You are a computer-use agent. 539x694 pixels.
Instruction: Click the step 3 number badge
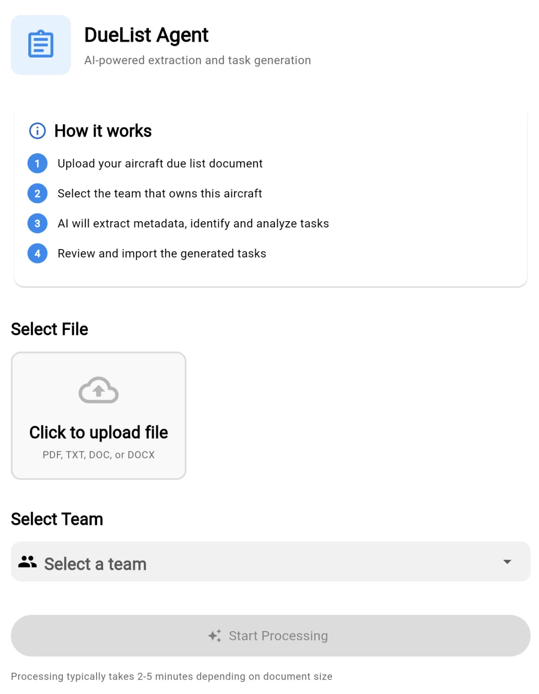tap(37, 223)
